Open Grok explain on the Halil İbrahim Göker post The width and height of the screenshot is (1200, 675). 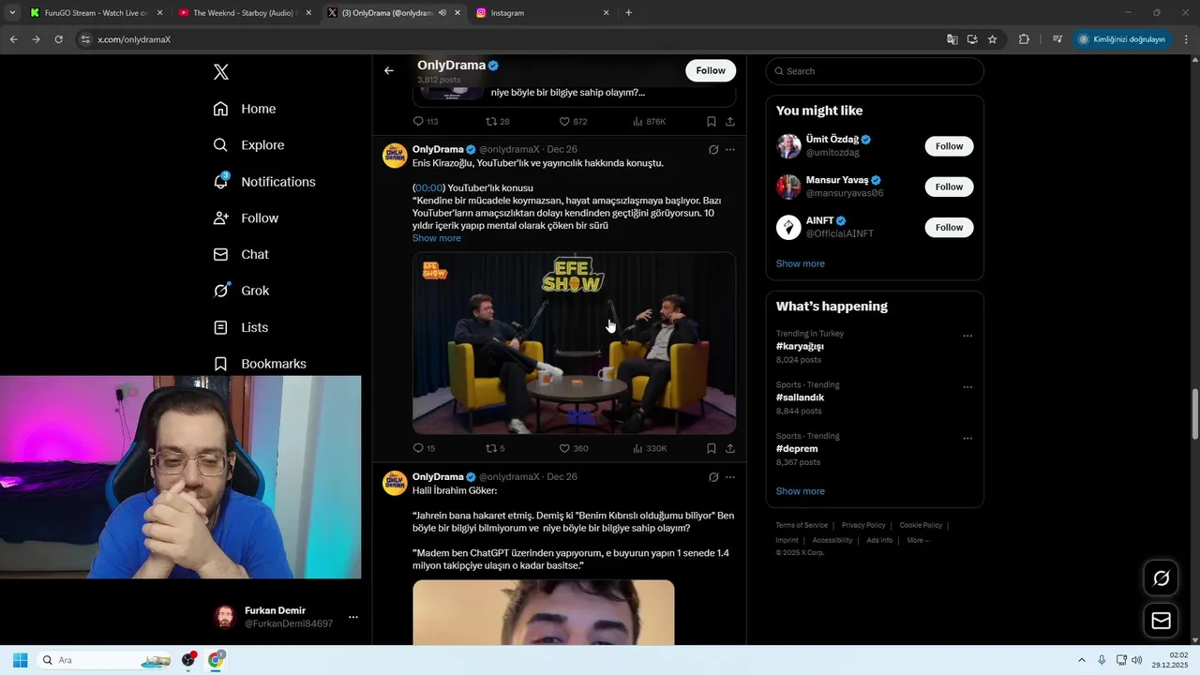click(x=713, y=476)
